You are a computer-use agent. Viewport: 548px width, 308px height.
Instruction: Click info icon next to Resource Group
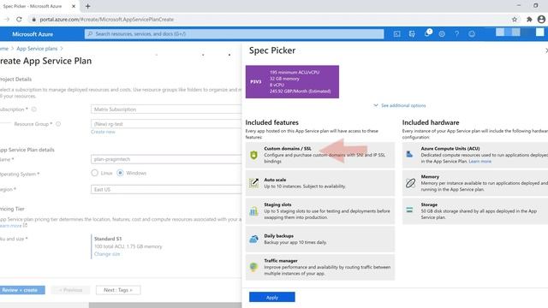point(58,124)
